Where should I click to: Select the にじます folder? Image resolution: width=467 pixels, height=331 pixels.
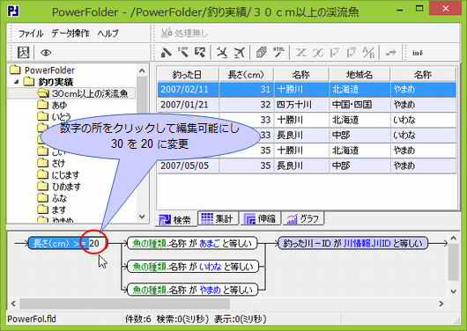pos(59,174)
